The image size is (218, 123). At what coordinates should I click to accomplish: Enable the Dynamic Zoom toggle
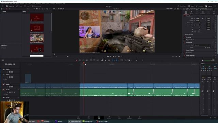tap(185, 40)
